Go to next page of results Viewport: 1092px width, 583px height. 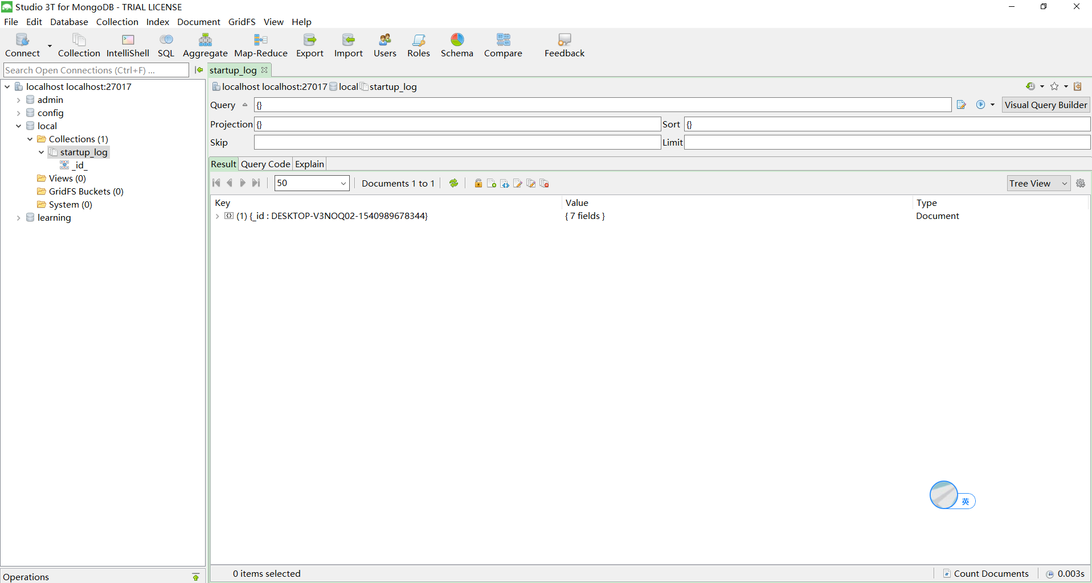coord(243,183)
